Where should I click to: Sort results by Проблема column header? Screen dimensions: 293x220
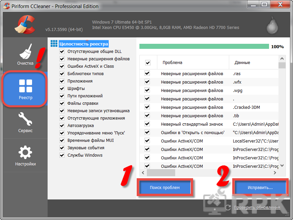tap(193, 62)
